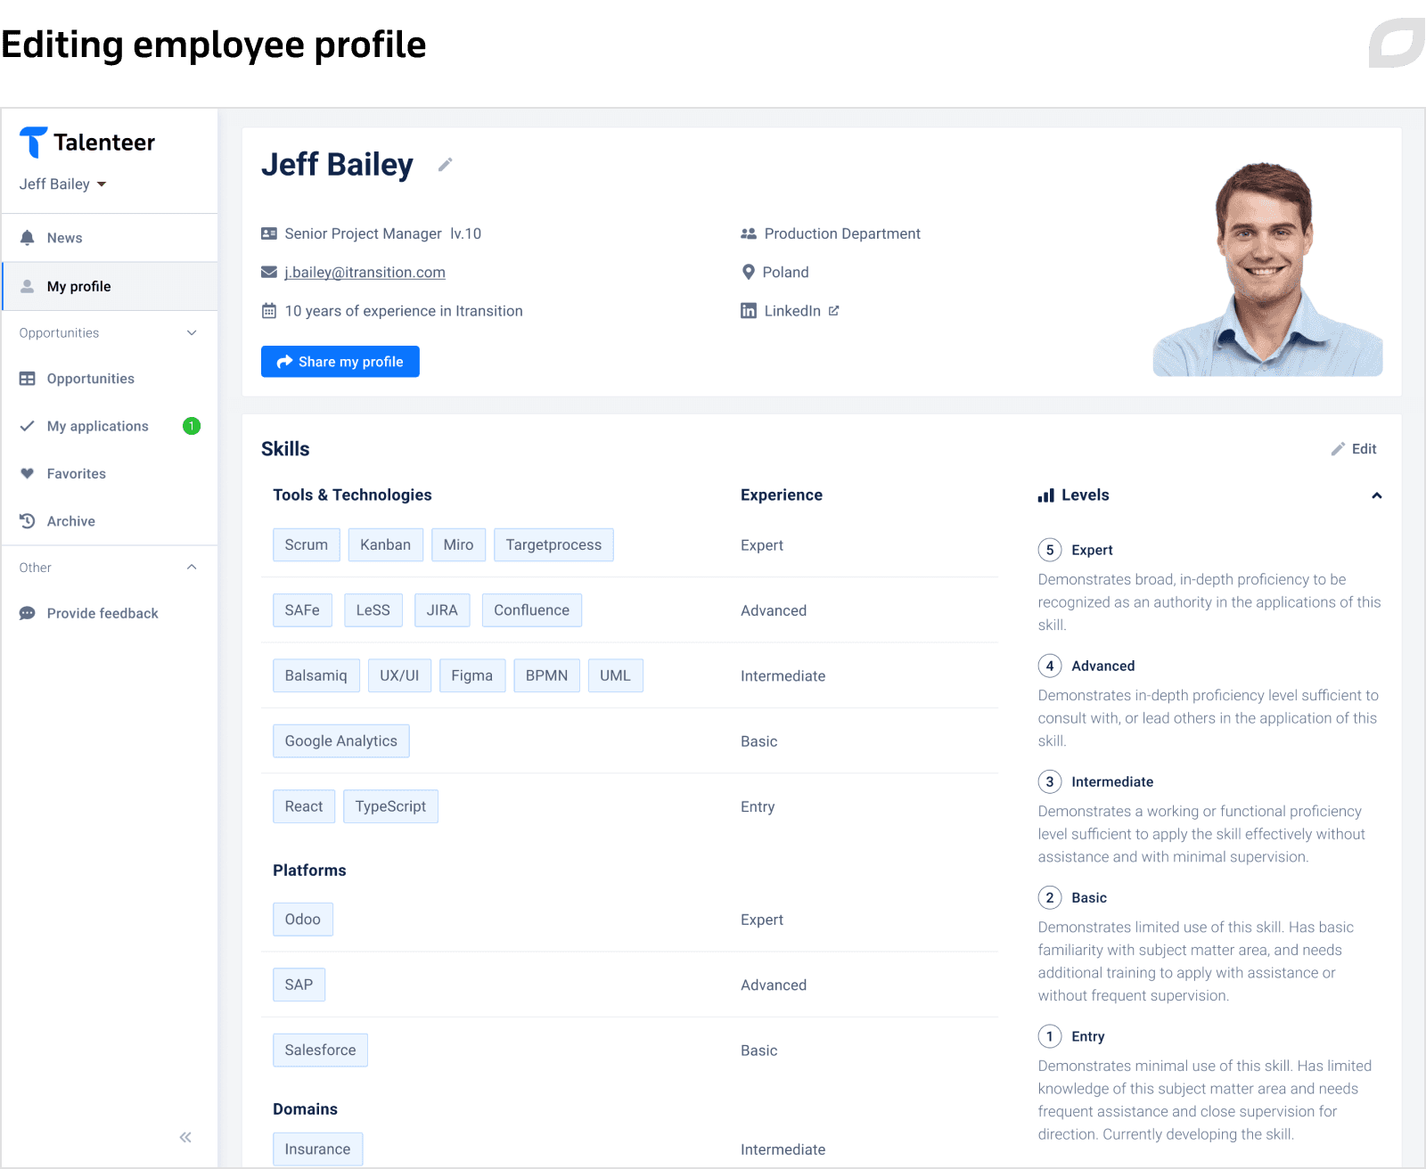Click the TypeScript skill tag
The width and height of the screenshot is (1426, 1169).
390,806
